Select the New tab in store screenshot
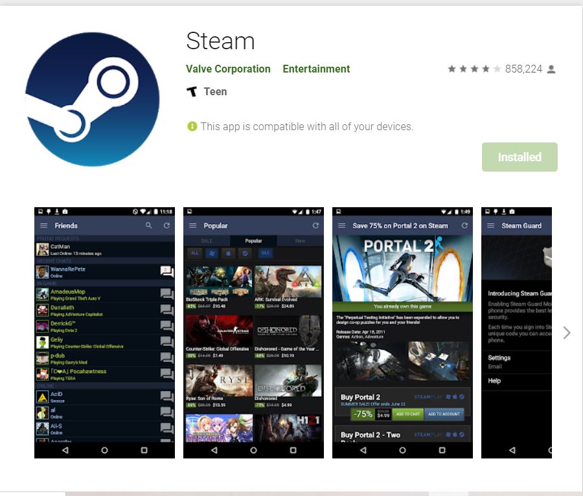The height and width of the screenshot is (496, 583). [x=300, y=240]
